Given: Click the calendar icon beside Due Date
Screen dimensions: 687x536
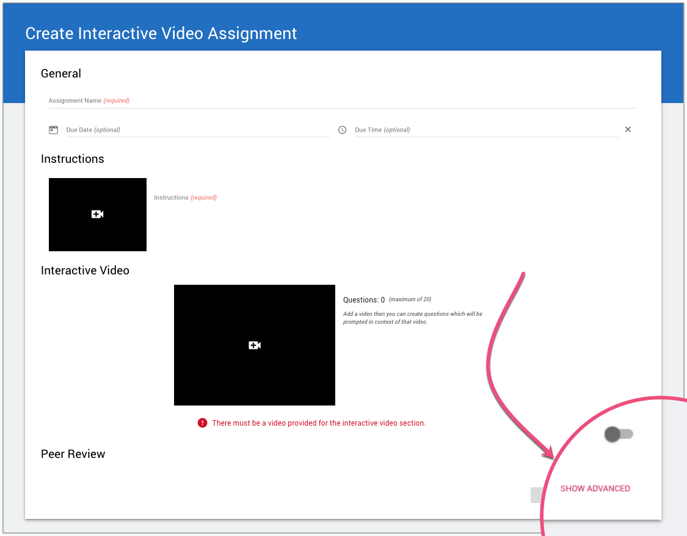Looking at the screenshot, I should [x=54, y=129].
